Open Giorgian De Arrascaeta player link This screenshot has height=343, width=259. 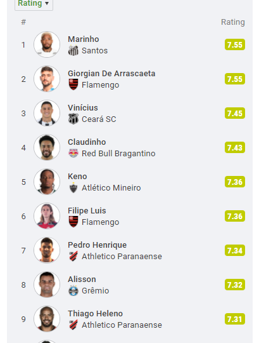[111, 74]
